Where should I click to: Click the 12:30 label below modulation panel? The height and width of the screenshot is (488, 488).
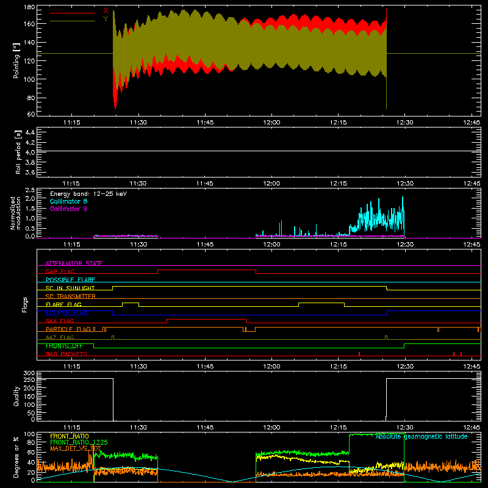pyautogui.click(x=405, y=245)
